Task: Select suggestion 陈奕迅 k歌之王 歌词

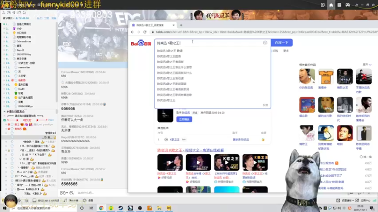Action: 170,51
